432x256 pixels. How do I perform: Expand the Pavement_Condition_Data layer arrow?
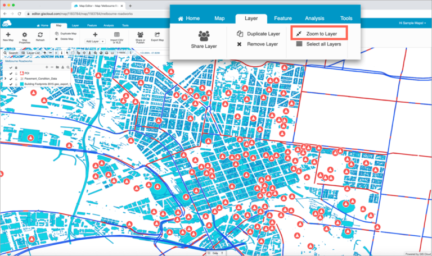[x=5, y=79]
